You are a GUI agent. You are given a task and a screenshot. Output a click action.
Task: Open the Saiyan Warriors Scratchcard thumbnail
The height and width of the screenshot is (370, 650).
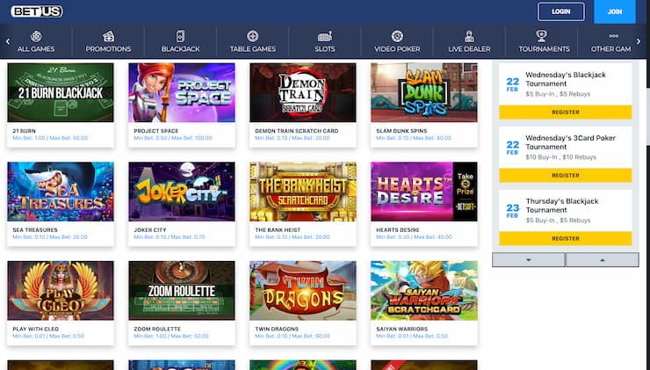(424, 290)
